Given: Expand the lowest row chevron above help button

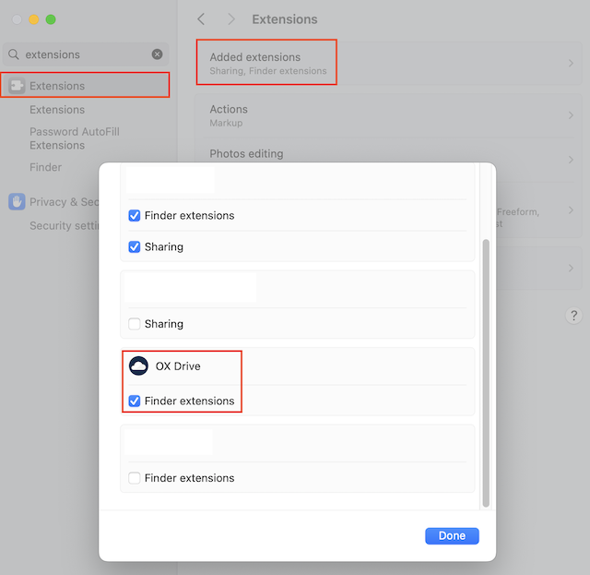Looking at the screenshot, I should (x=571, y=268).
